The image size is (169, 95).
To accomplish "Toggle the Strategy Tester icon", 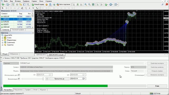I will point(28,4).
